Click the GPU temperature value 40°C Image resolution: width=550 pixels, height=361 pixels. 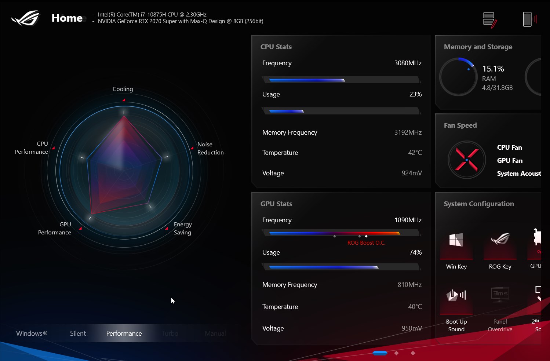415,307
